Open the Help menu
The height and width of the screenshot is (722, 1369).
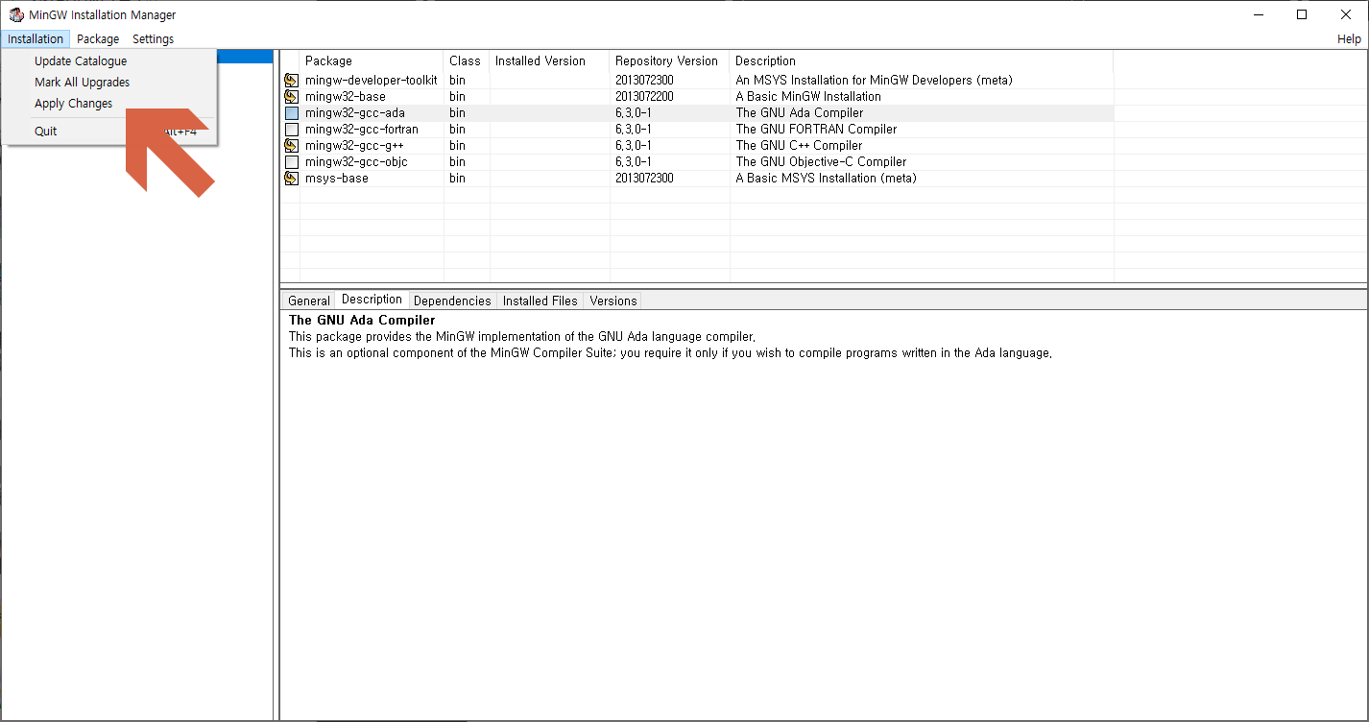point(1349,39)
